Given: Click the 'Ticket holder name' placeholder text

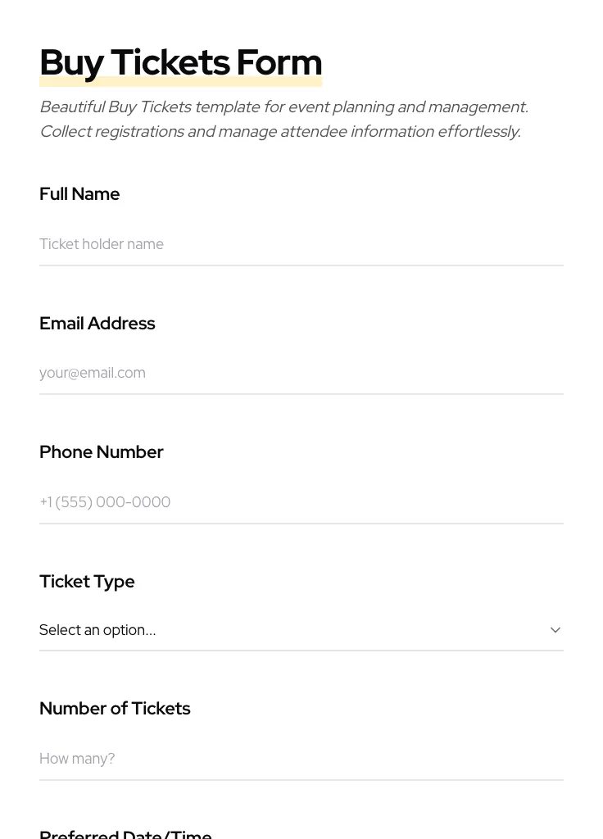Looking at the screenshot, I should (102, 244).
